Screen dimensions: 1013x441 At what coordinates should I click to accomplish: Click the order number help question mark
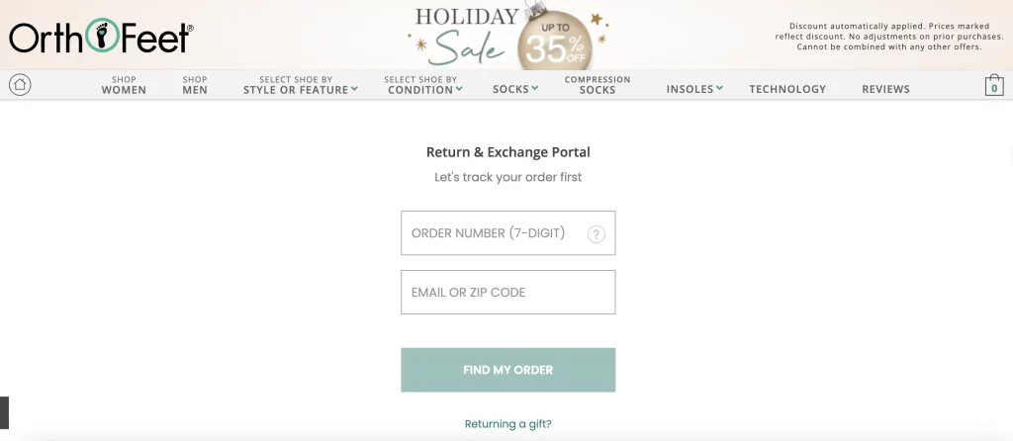coord(596,234)
